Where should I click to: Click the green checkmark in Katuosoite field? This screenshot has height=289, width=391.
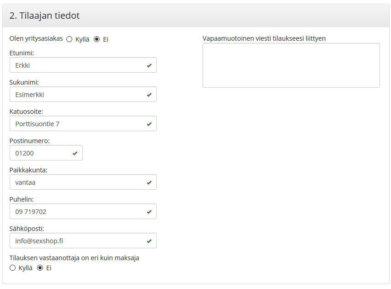point(149,124)
